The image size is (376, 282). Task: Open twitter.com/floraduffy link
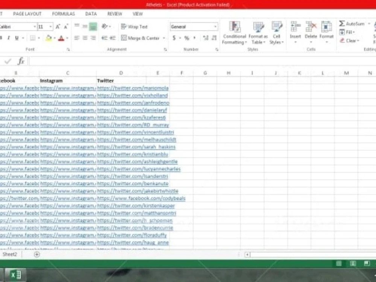[x=132, y=235]
